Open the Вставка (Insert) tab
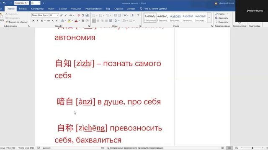The width and height of the screenshot is (268, 150). tap(23, 9)
